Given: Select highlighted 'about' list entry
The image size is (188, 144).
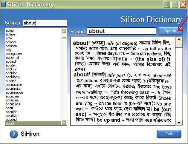Looking at the screenshot, I should [33, 123].
